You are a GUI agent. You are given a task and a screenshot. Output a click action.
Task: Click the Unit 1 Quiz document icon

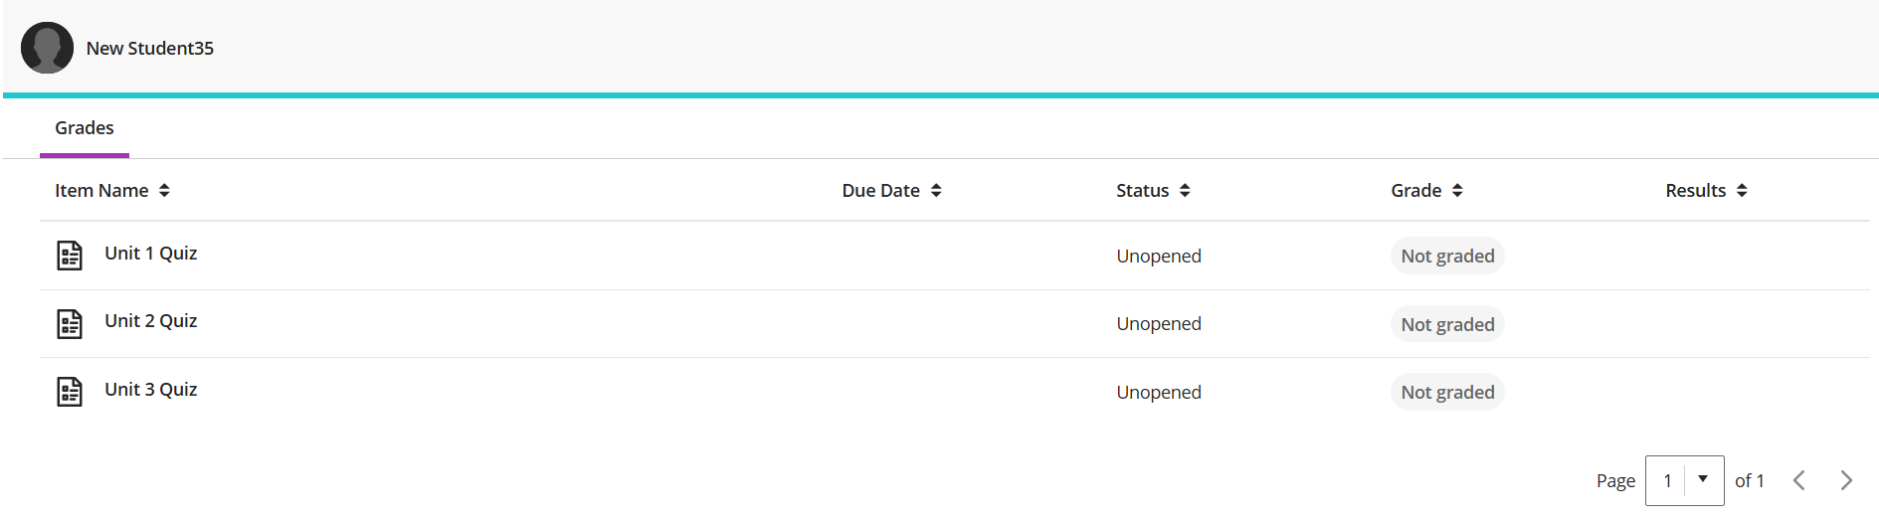(x=70, y=256)
